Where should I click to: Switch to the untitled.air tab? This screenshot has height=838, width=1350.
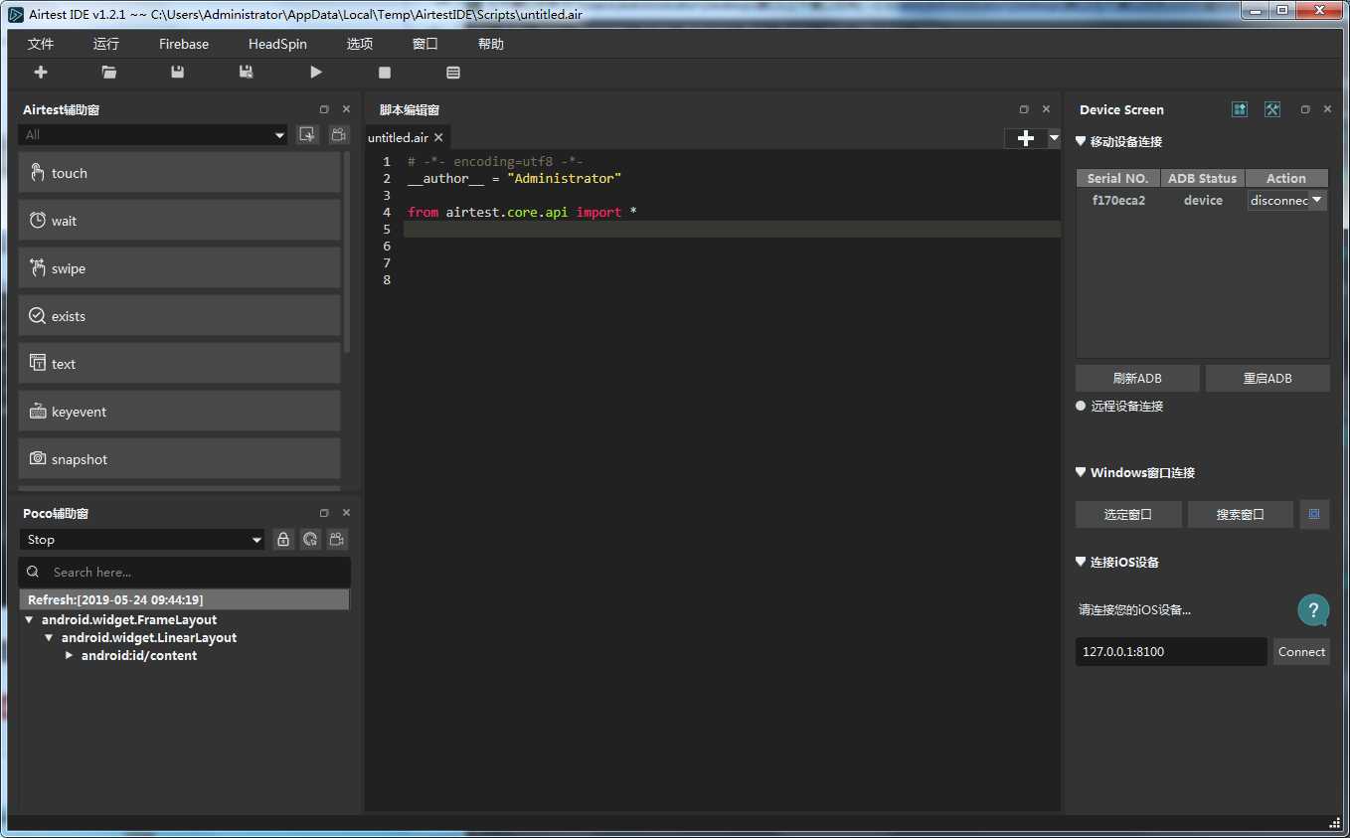398,137
